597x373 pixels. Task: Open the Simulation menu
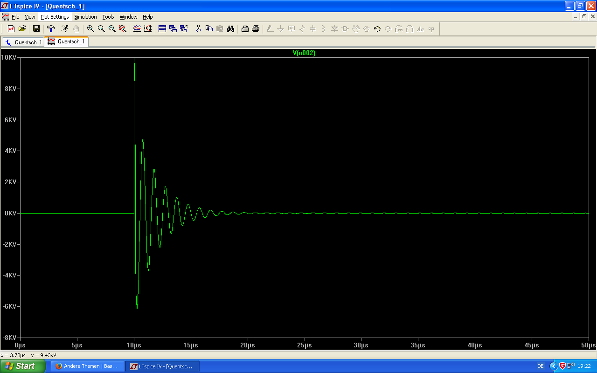click(x=85, y=17)
